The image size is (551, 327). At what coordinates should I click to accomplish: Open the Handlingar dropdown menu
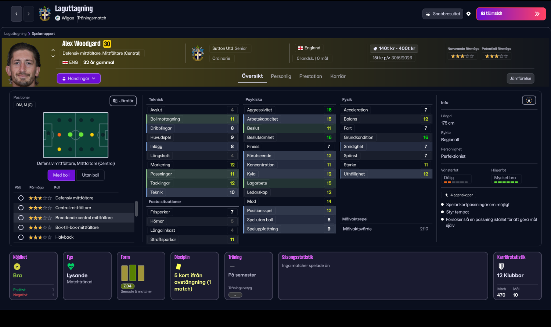pos(79,78)
